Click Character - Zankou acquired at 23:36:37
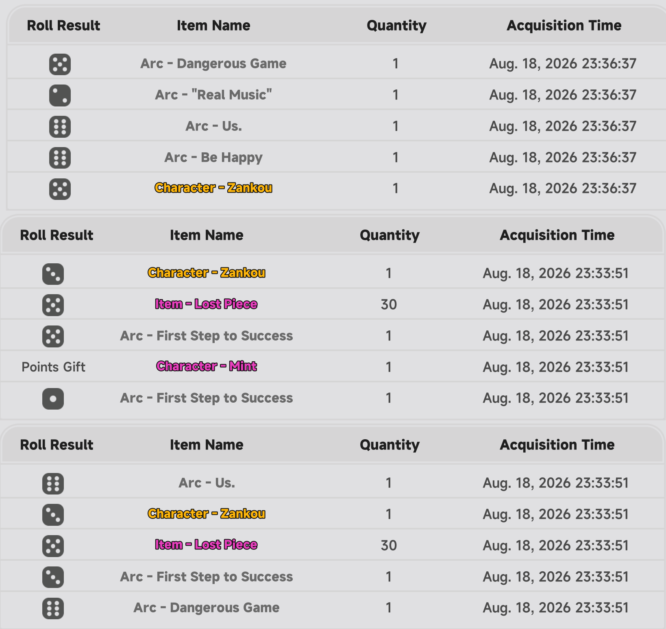Image resolution: width=666 pixels, height=629 pixels. (x=213, y=188)
